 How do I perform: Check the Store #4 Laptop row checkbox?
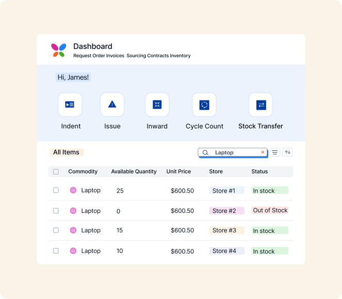56,251
